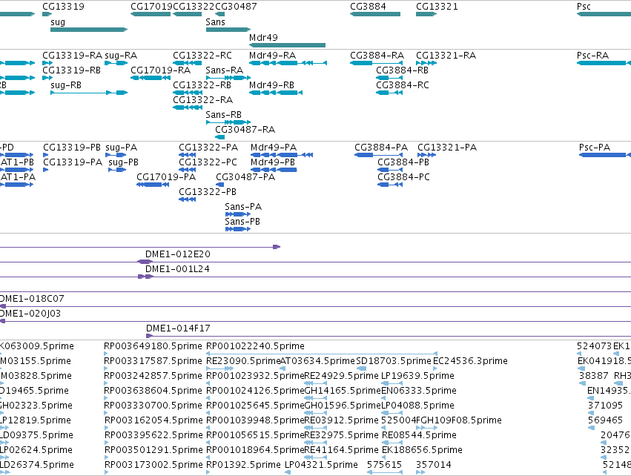The height and width of the screenshot is (476, 631).
Task: Select the Psc-PA protein bar
Action: point(605,155)
